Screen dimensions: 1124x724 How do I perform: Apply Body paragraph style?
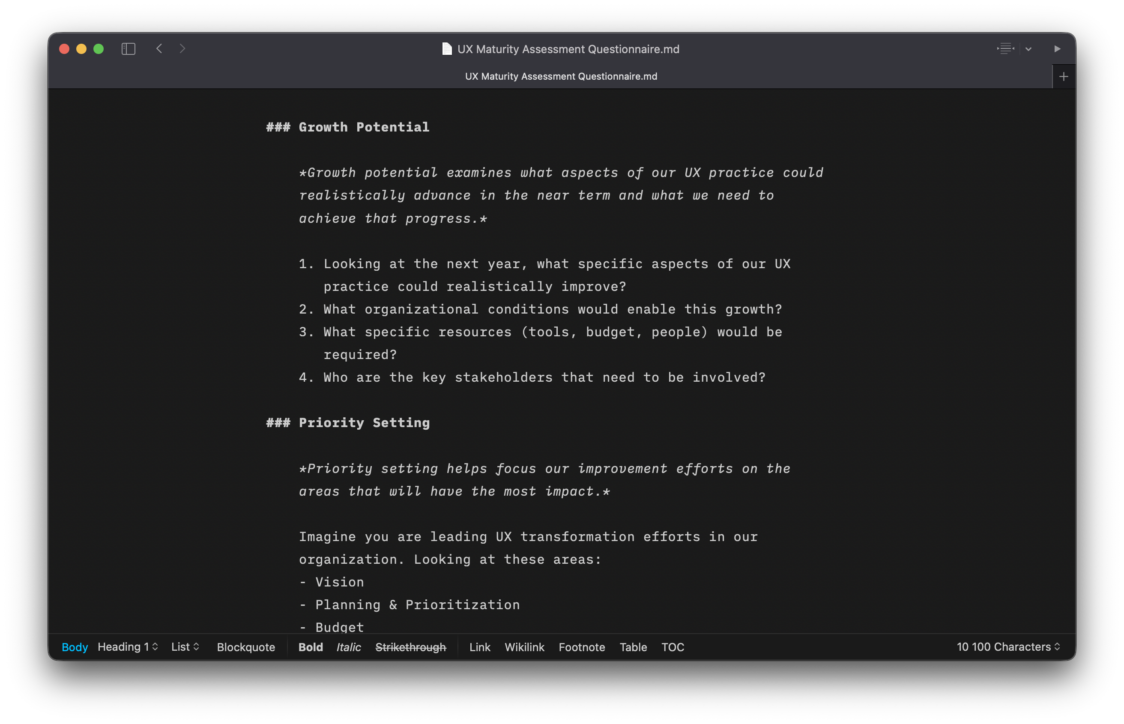coord(75,647)
